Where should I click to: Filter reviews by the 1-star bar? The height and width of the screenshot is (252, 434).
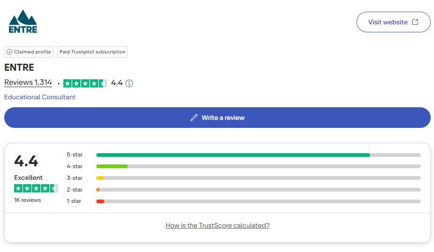click(x=258, y=201)
